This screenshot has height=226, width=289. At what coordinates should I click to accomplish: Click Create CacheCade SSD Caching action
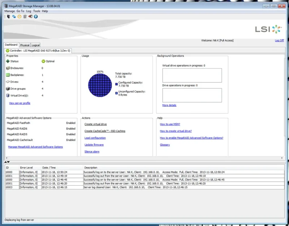click(x=105, y=131)
